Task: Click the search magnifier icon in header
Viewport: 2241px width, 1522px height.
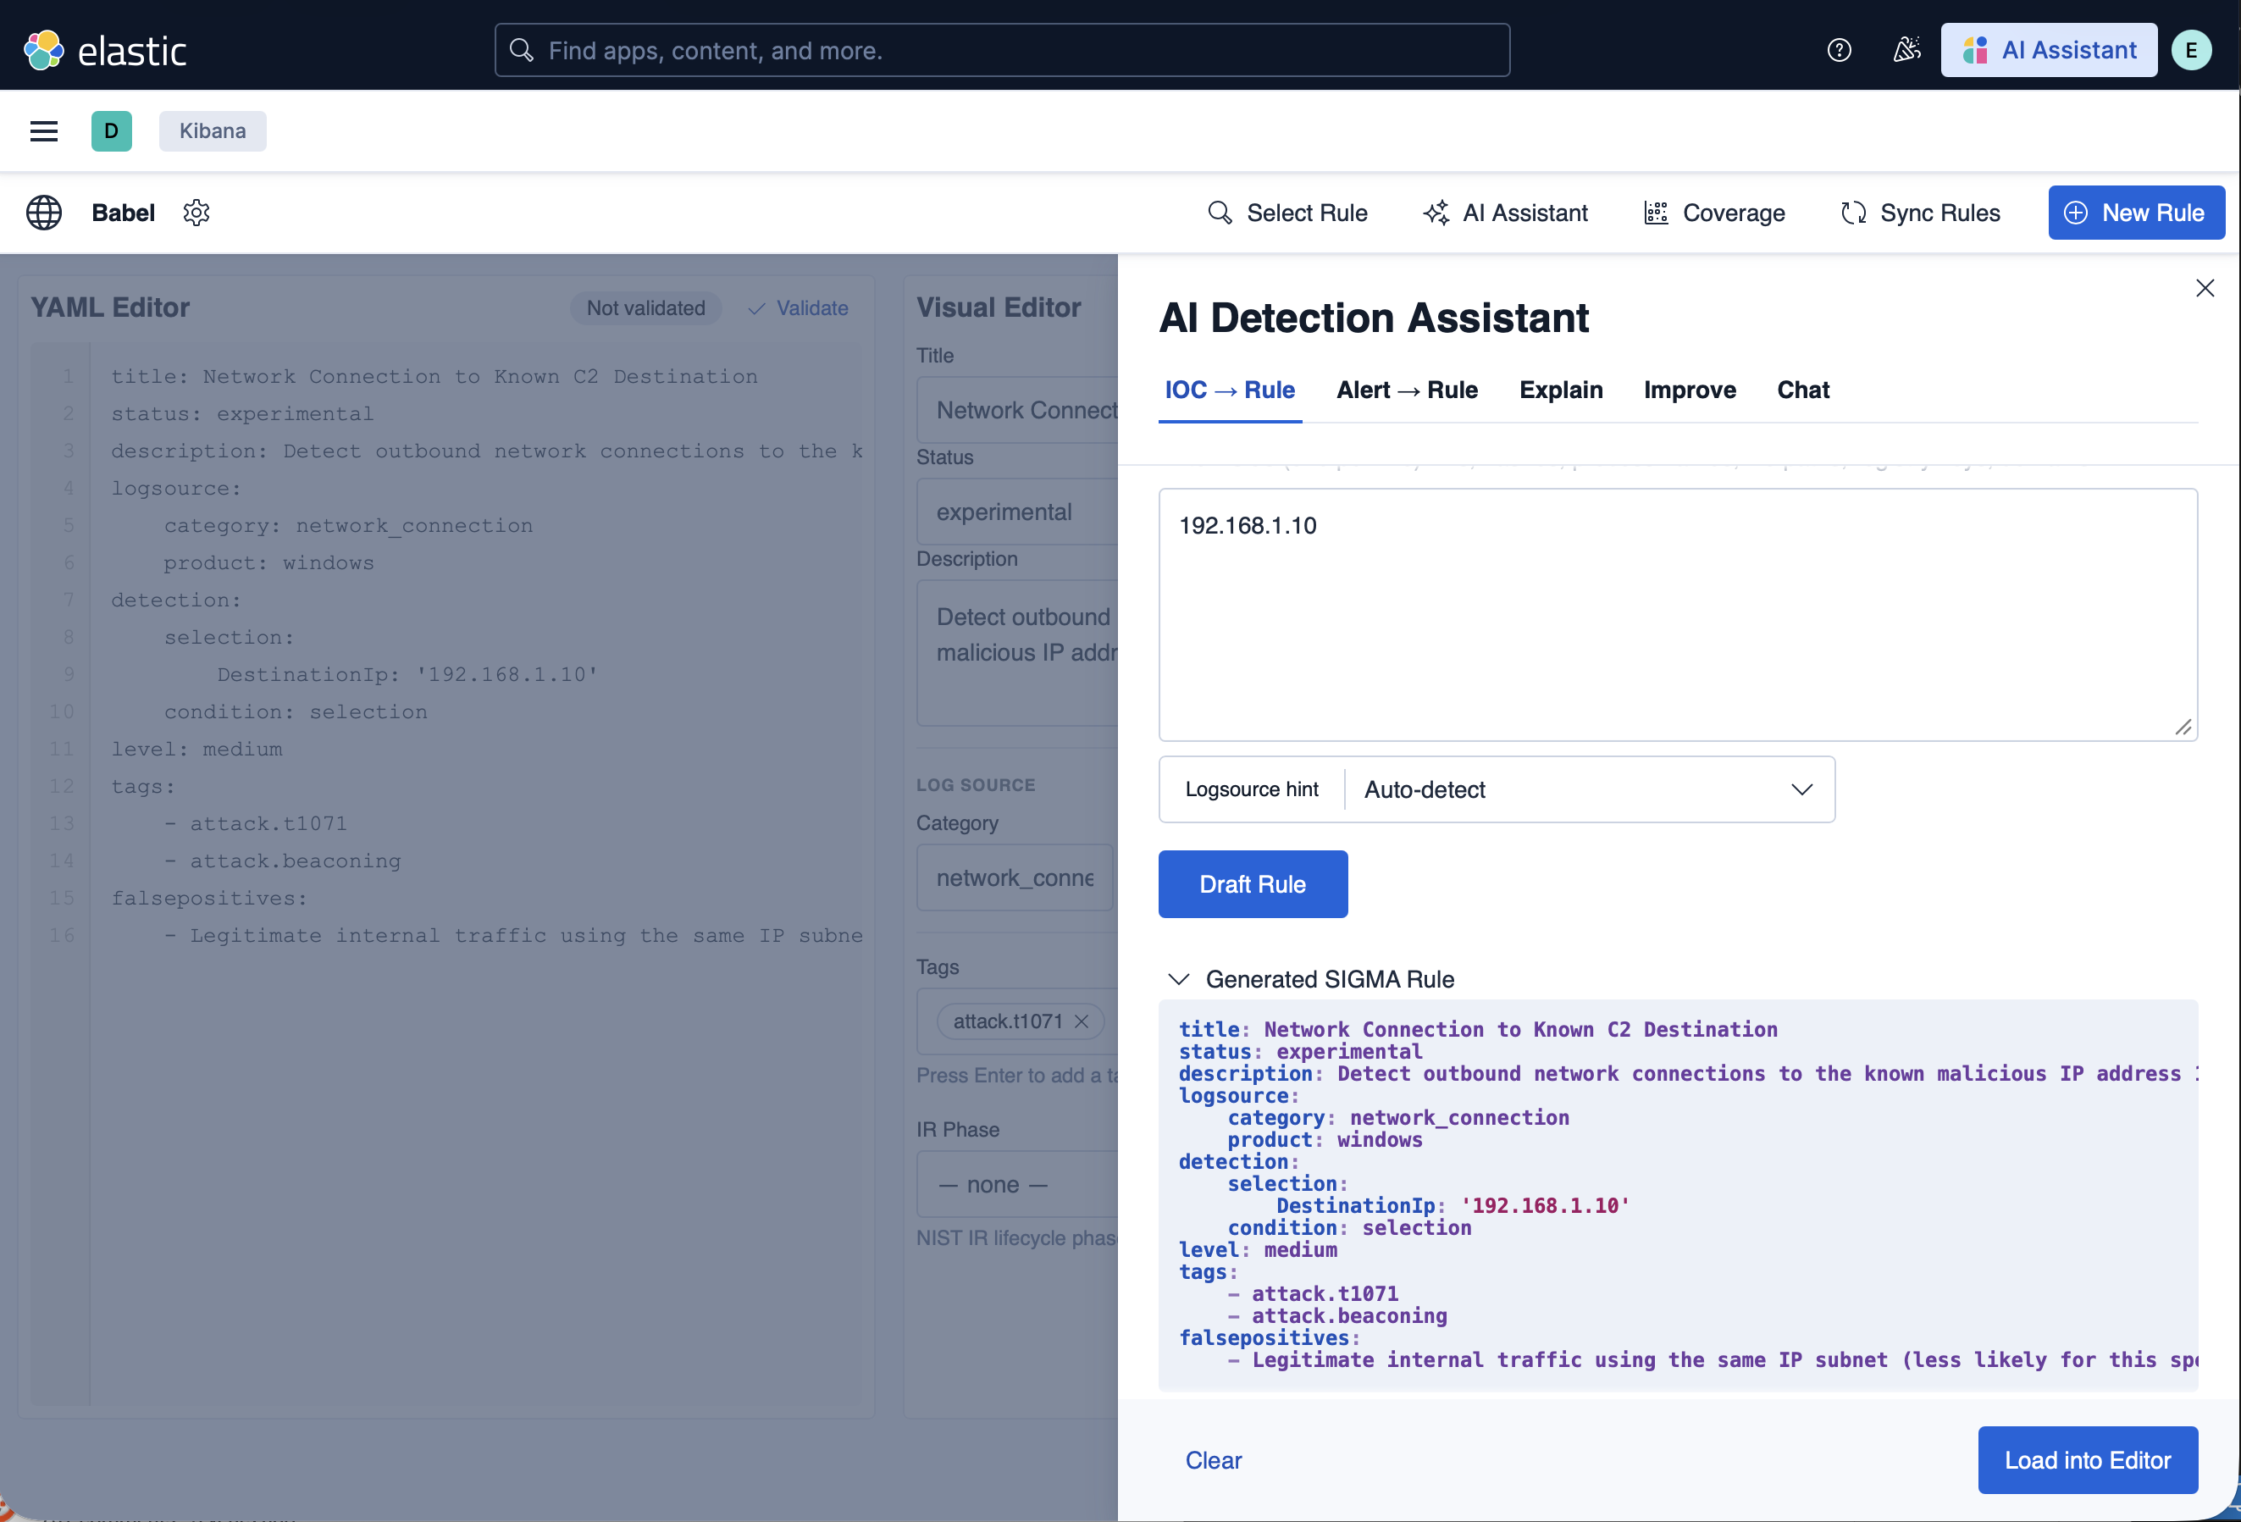Action: click(x=522, y=50)
